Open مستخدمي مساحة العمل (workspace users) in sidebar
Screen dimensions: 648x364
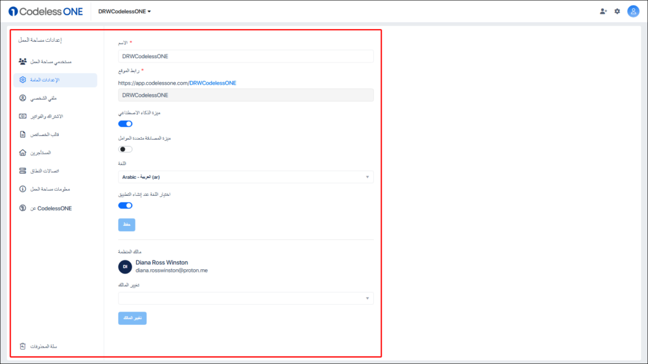click(56, 62)
